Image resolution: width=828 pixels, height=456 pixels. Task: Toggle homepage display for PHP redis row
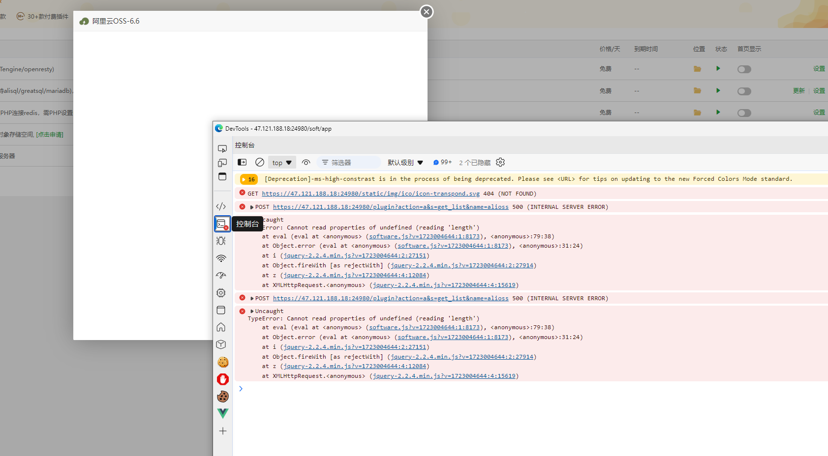[x=744, y=113]
